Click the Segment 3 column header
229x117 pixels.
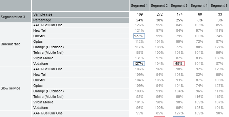(179, 6)
